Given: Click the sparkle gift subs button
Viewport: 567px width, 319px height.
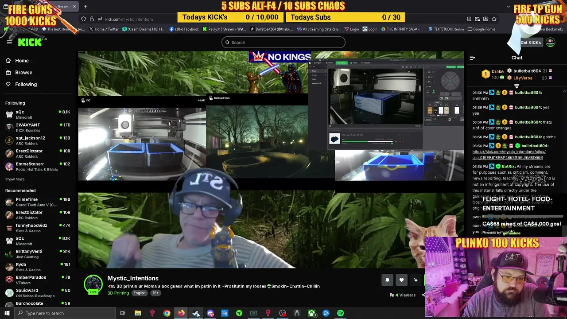Looking at the screenshot, I should tap(416, 280).
